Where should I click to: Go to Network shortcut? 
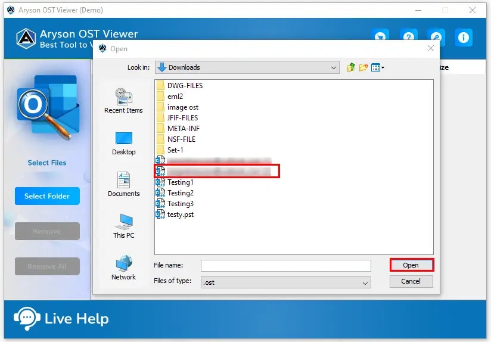(x=124, y=268)
